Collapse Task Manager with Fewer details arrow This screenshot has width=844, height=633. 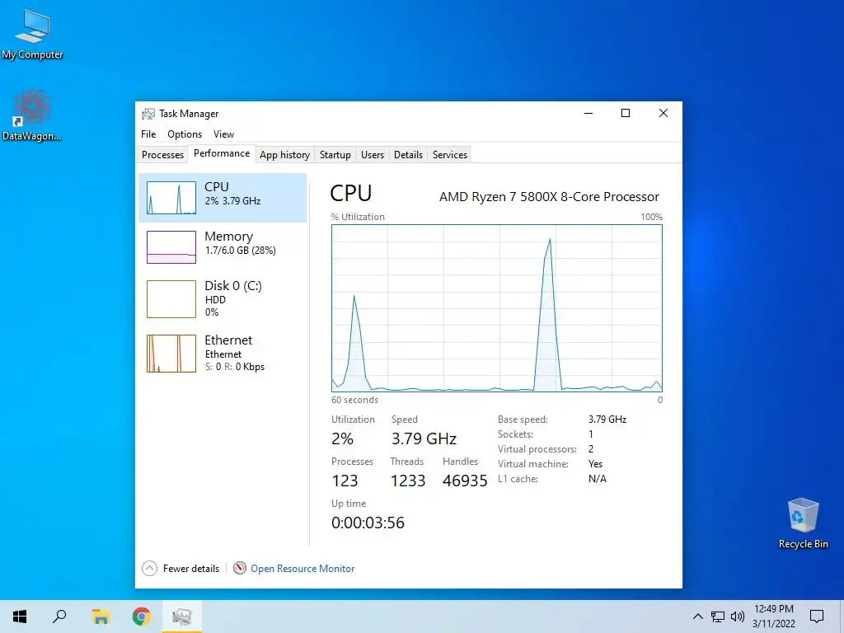coord(150,569)
